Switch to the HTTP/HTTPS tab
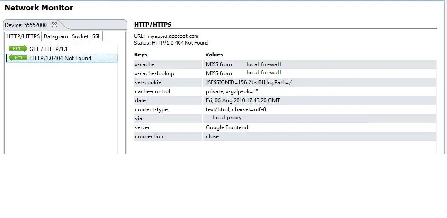 23,36
